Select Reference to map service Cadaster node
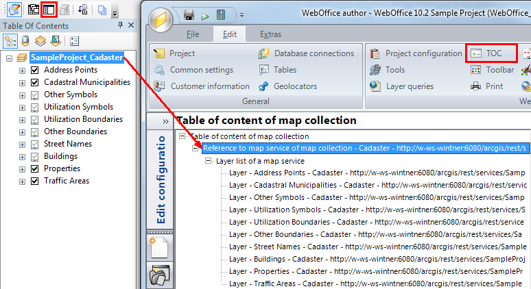 tap(365, 148)
